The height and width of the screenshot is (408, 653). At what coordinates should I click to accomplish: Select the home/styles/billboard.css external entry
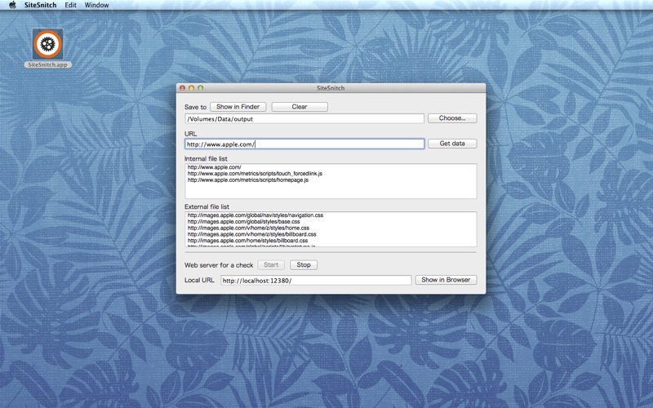247,240
